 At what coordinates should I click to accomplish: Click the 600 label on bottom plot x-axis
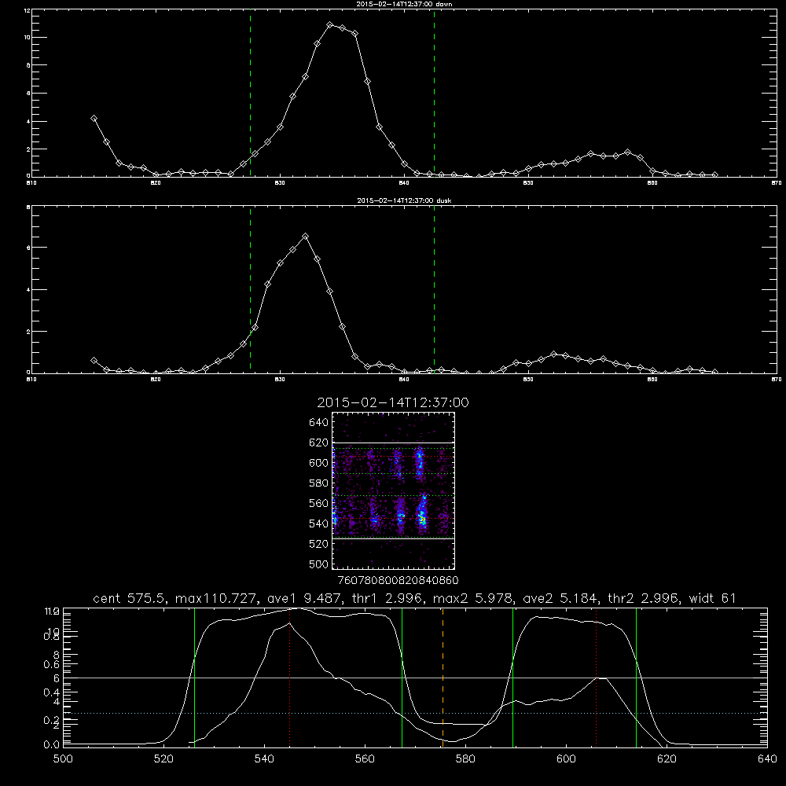point(566,759)
